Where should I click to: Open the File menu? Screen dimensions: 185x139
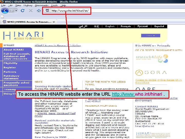tap(3, 5)
